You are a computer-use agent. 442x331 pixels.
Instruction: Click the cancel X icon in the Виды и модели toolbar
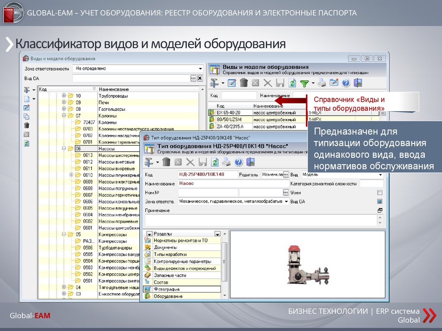point(268,83)
